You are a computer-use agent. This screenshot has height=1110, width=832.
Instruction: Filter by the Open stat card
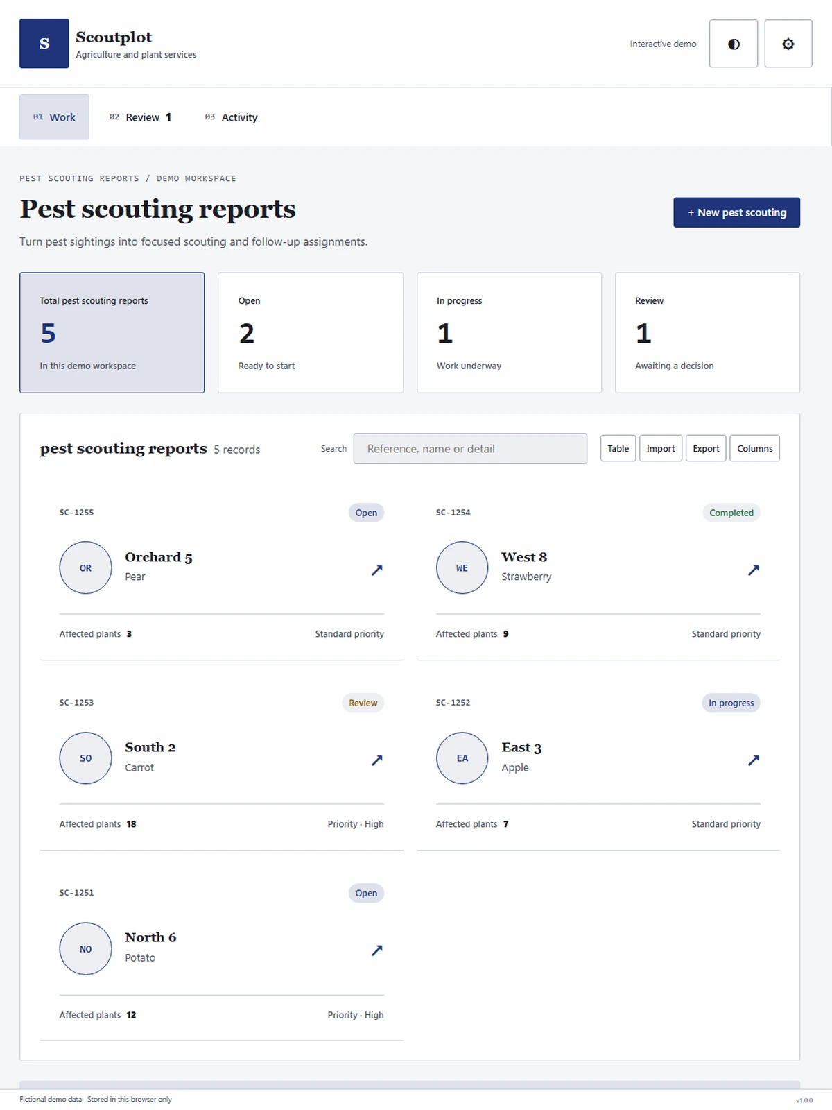tap(311, 332)
